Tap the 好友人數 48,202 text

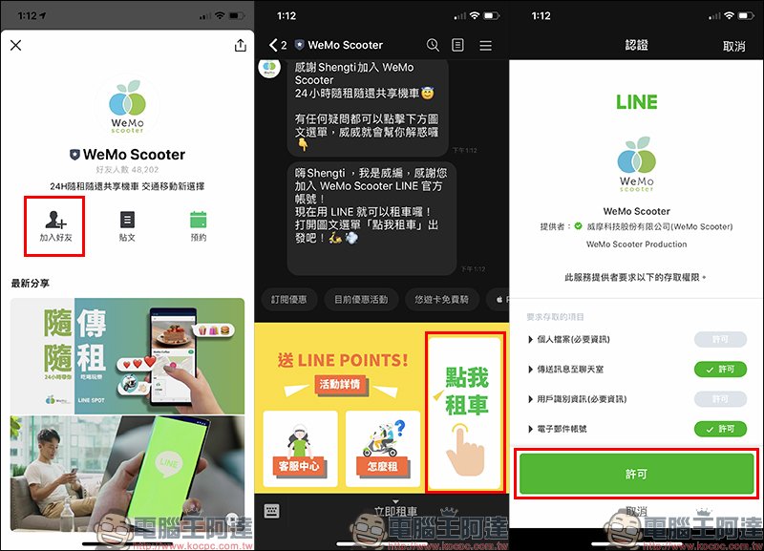[127, 170]
